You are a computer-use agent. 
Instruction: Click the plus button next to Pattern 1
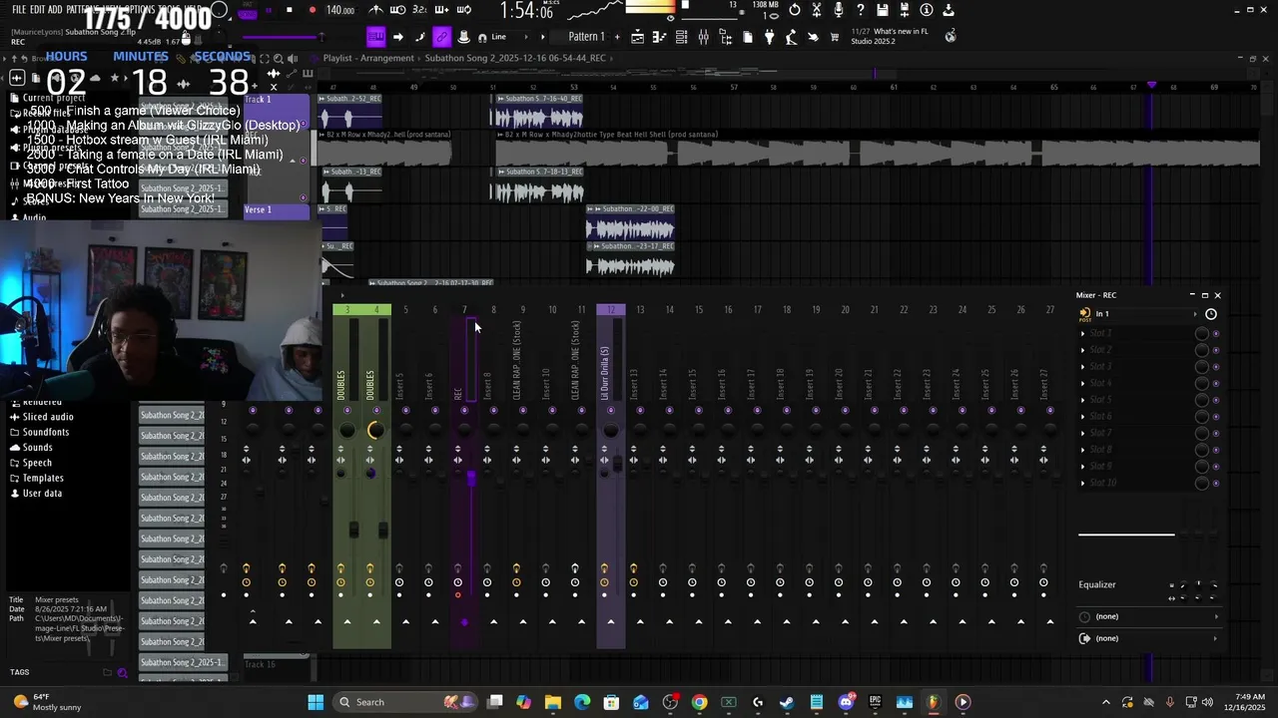[617, 37]
